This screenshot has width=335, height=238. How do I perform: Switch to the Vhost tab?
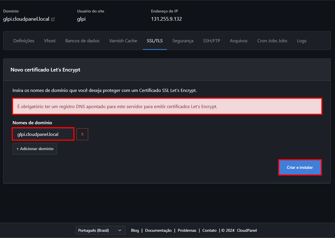tap(50, 41)
